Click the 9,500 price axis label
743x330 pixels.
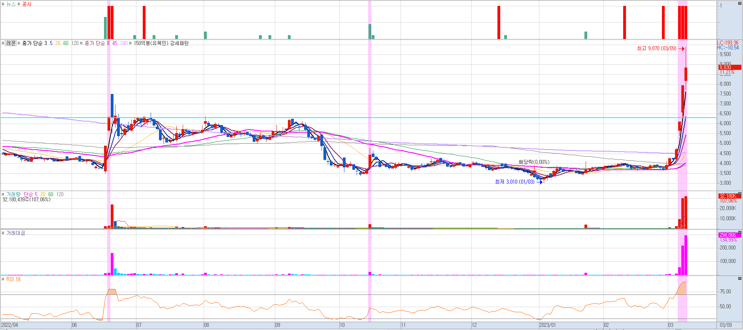pyautogui.click(x=725, y=54)
